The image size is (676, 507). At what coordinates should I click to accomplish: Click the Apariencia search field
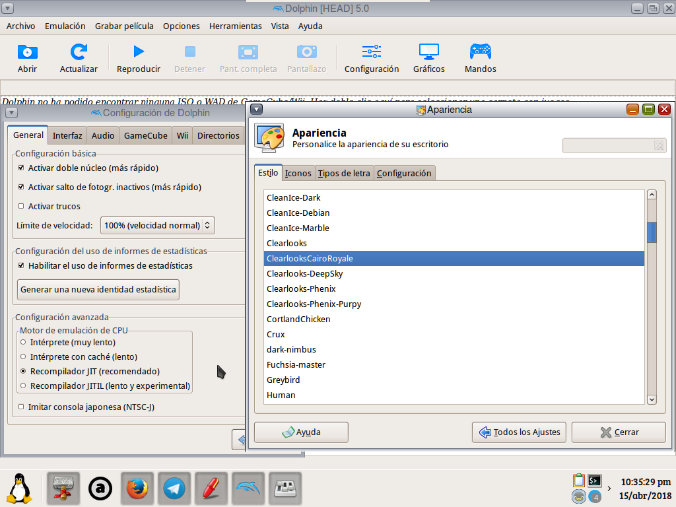pyautogui.click(x=615, y=145)
